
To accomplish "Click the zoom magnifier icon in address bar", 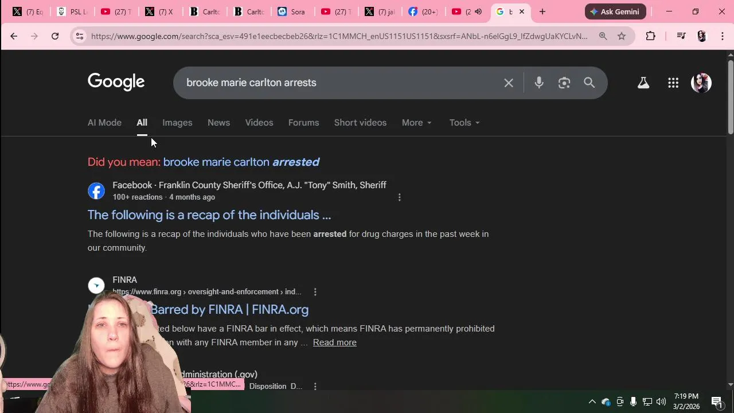I will pyautogui.click(x=603, y=36).
